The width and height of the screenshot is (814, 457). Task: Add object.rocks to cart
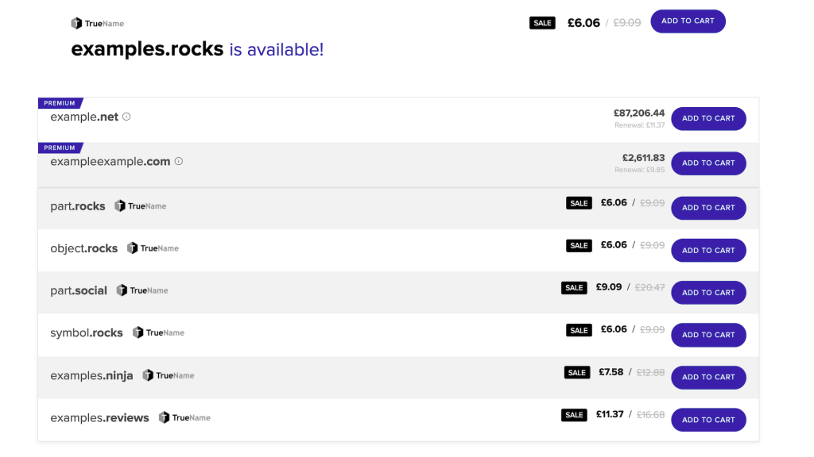tap(708, 251)
